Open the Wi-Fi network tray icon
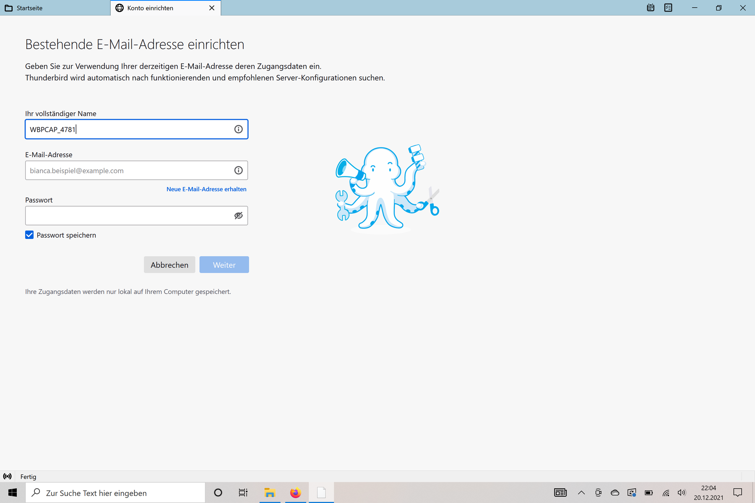Screen dimensions: 755x503 (x=666, y=493)
